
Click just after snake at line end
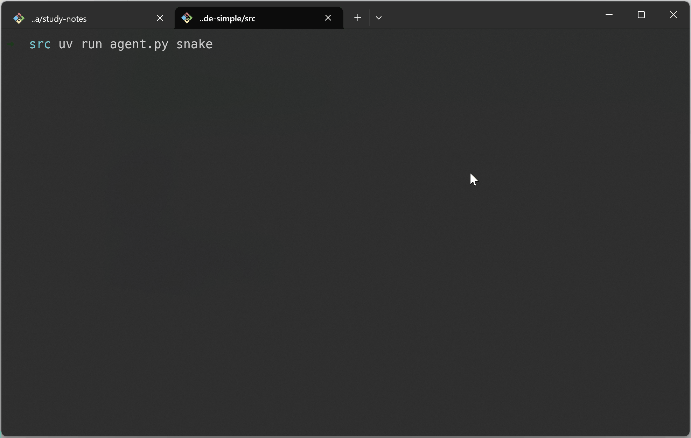(x=216, y=44)
